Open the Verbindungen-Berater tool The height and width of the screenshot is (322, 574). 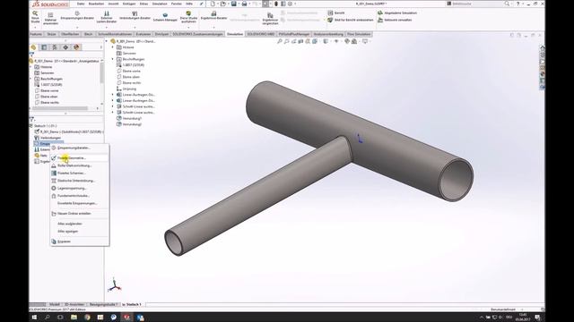135,15
